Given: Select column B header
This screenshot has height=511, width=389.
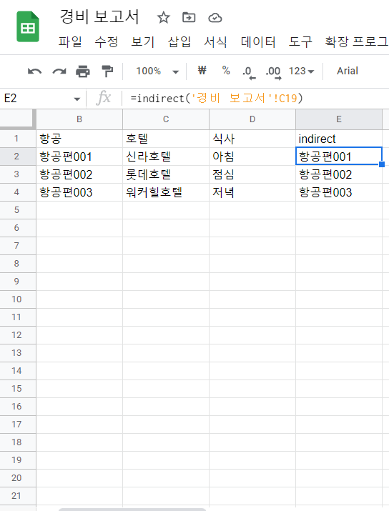Looking at the screenshot, I should 79,119.
